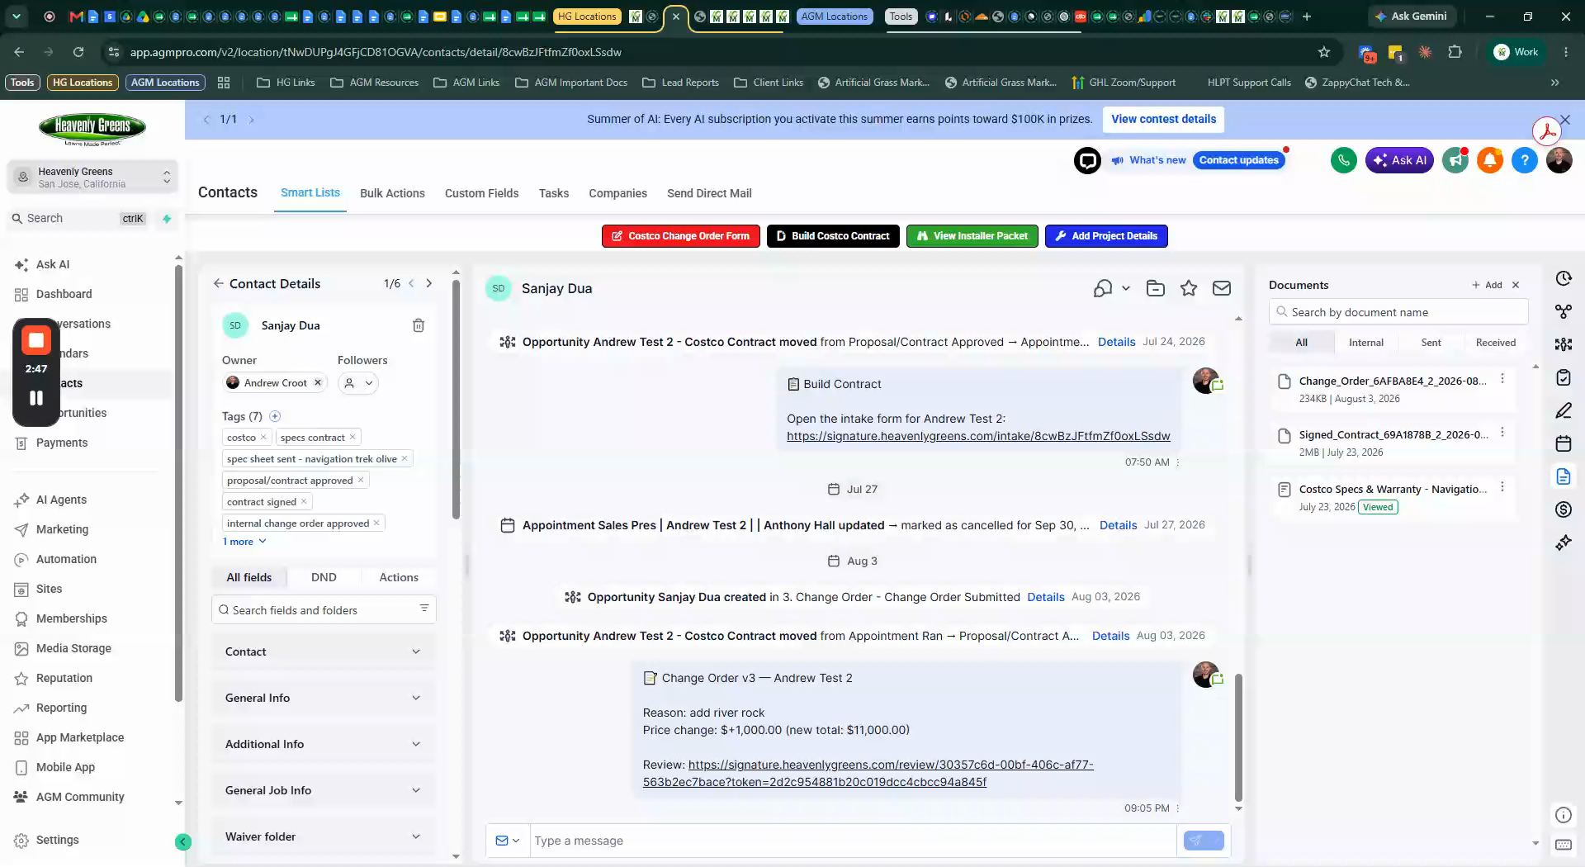Click the folder icon in conversation header

pyautogui.click(x=1156, y=288)
